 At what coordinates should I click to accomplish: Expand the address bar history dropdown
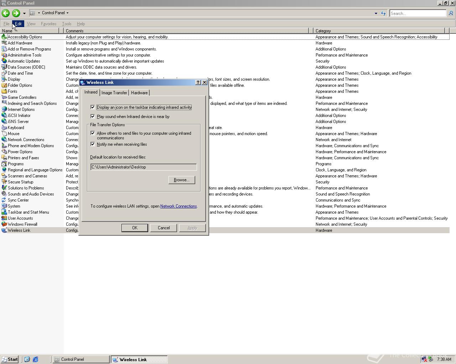[x=376, y=14]
